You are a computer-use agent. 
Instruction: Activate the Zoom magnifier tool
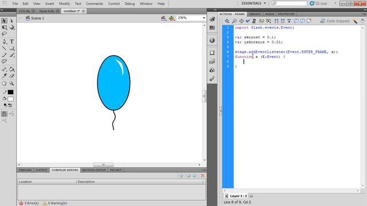point(11,84)
